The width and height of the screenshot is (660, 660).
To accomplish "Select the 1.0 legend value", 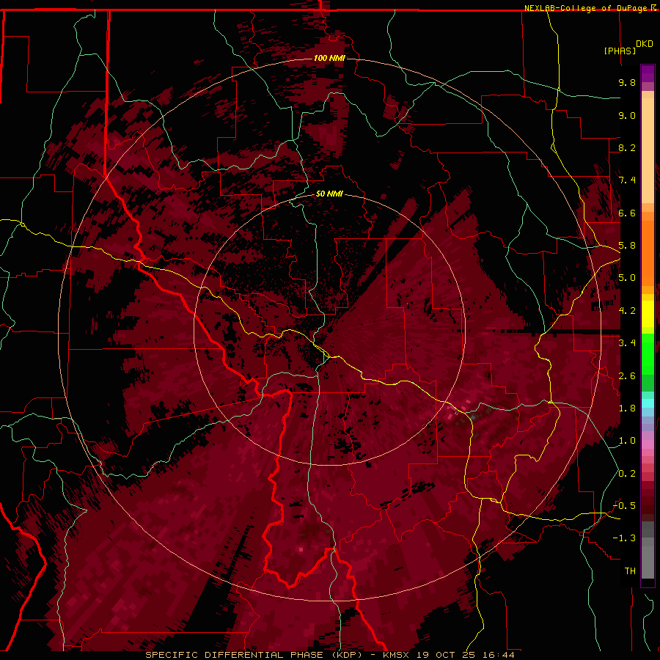I will 627,441.
